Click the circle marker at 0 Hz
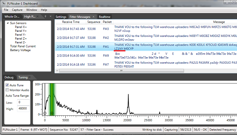Screen dimensions: 237x135 [x=45, y=113]
